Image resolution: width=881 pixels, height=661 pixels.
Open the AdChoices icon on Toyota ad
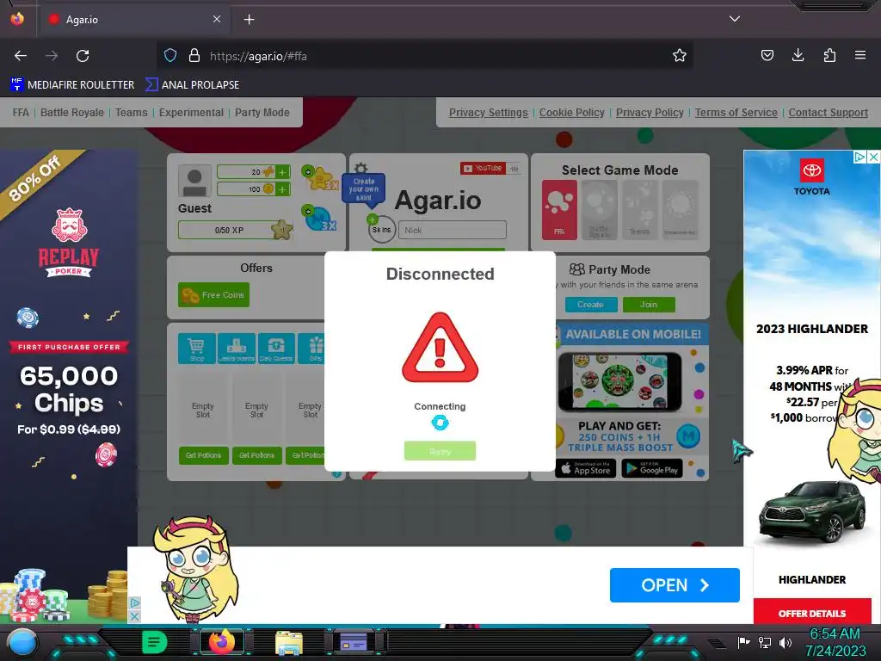(x=859, y=157)
